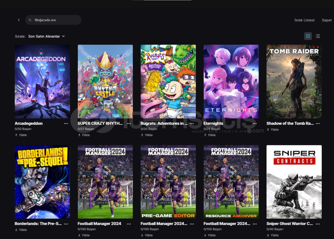Open more options for base Football Manager 2024
The width and height of the screenshot is (334, 239).
pyautogui.click(x=129, y=224)
